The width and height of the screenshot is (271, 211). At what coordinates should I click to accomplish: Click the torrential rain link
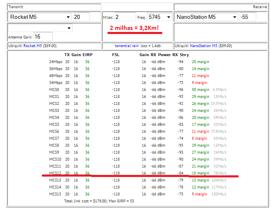127,46
